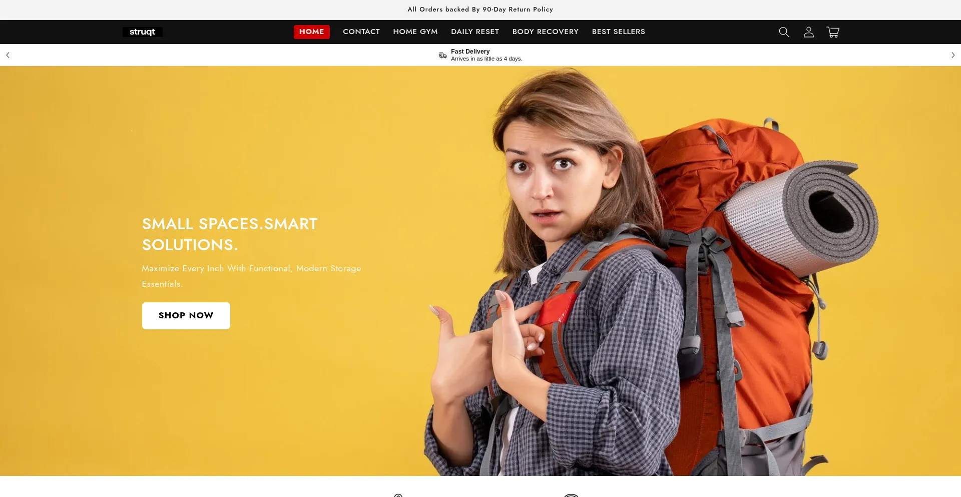Screen dimensions: 961x497
Task: Go to HOME GYM collection
Action: (415, 32)
